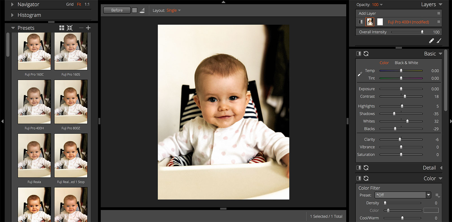Click Add Layer label
This screenshot has height=222, width=452.
[367, 13]
